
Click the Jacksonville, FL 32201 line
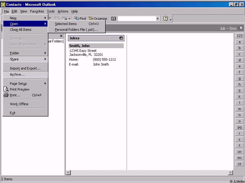pos(86,55)
